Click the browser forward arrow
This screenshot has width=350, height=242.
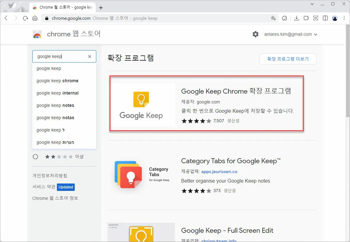tap(16, 18)
